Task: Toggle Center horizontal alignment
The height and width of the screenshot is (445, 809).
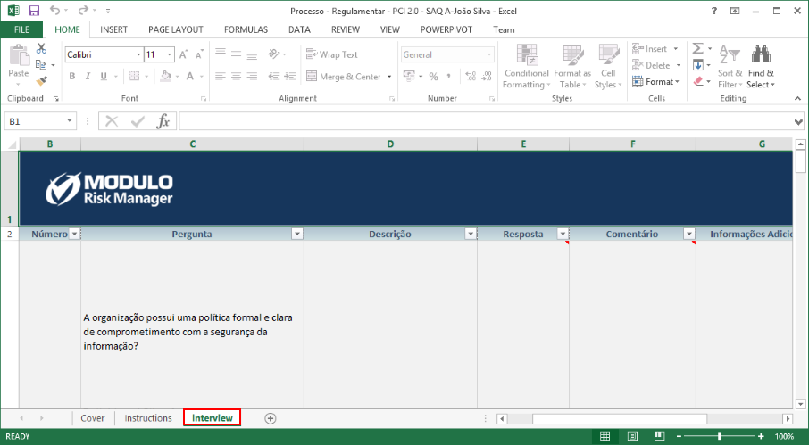Action: click(236, 76)
